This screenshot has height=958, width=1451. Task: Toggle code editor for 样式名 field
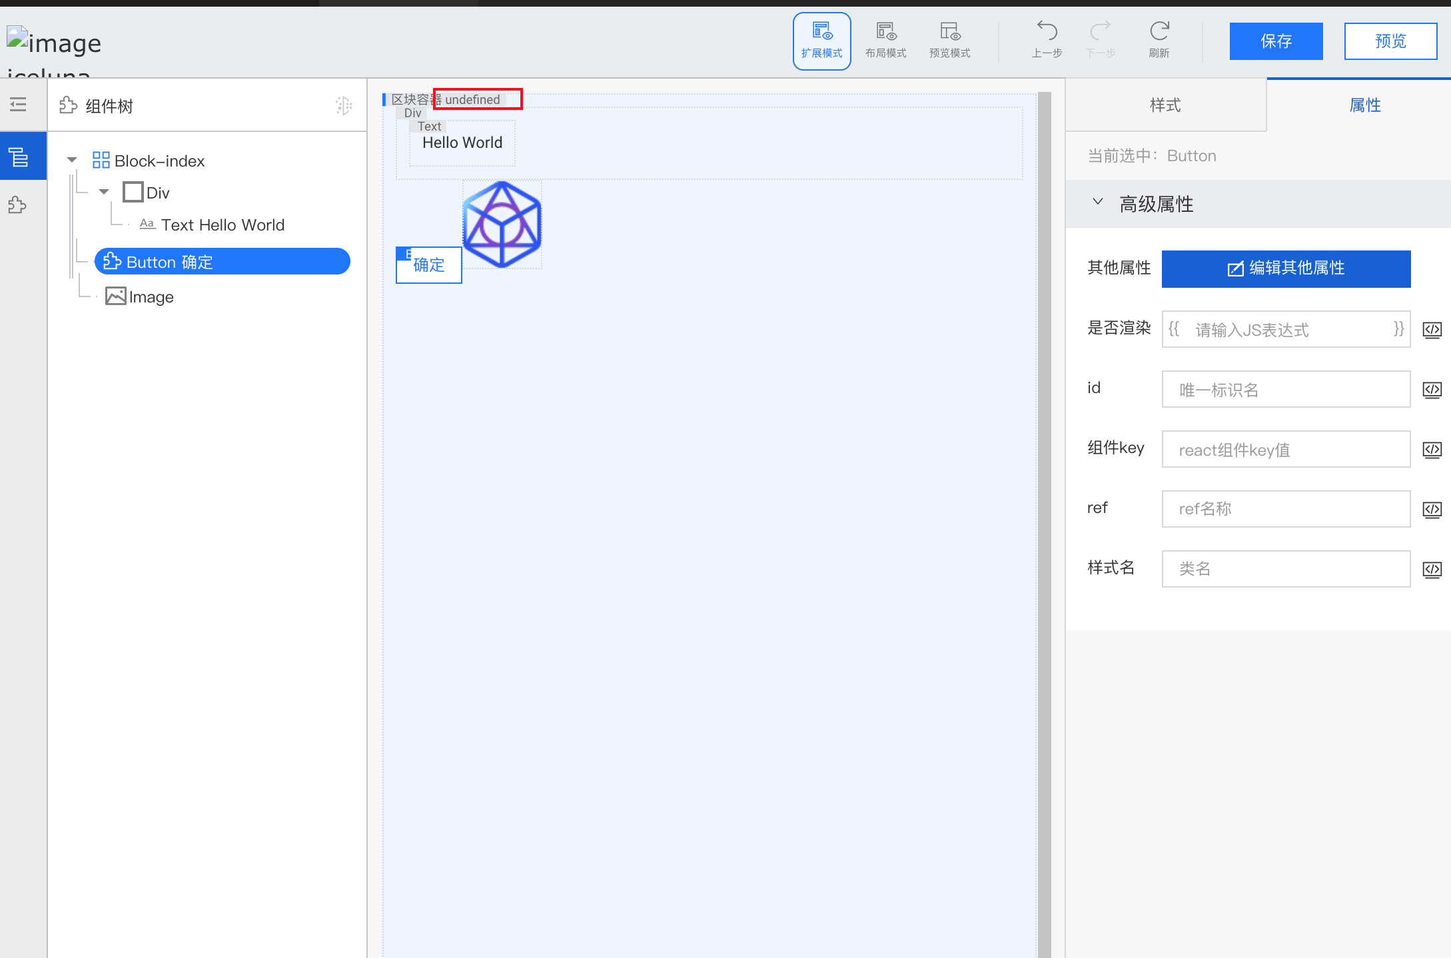coord(1432,569)
